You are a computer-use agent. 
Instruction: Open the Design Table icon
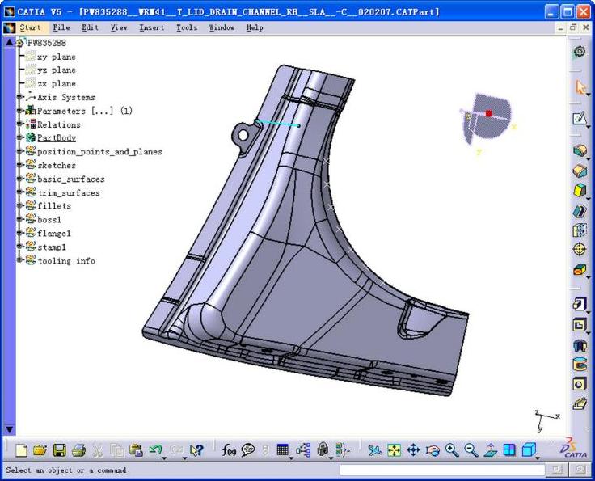283,450
